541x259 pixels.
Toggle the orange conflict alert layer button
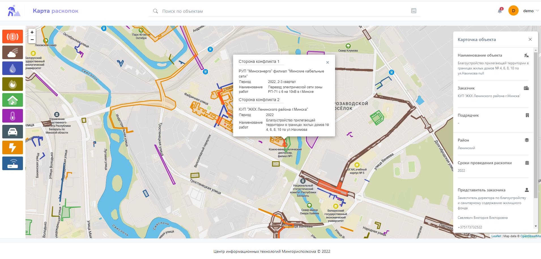pos(12,37)
